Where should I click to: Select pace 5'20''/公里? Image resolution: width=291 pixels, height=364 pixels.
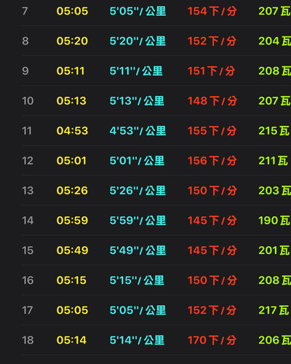click(x=137, y=41)
